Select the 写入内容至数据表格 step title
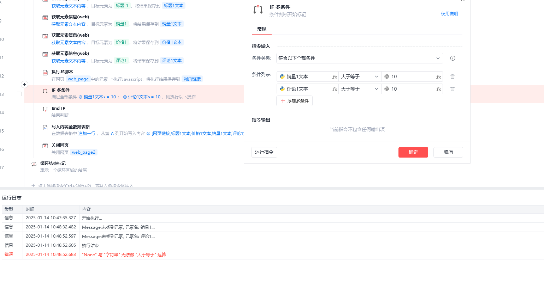 71,127
